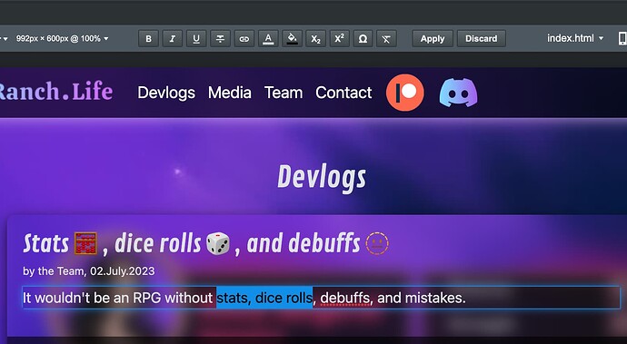
Task: Open the index.html file dropdown
Action: point(575,38)
